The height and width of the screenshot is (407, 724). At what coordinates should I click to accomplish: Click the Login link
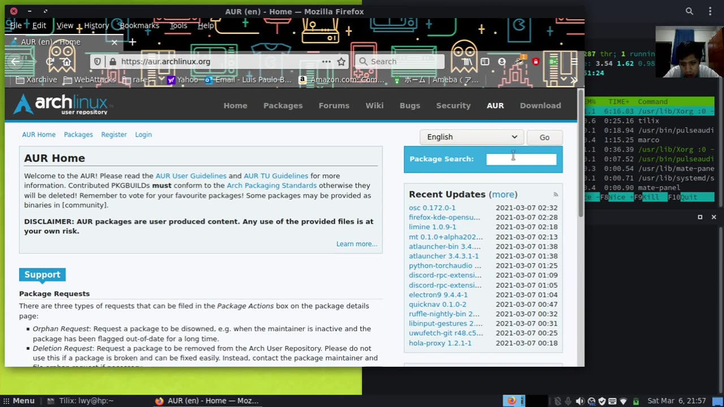point(143,135)
